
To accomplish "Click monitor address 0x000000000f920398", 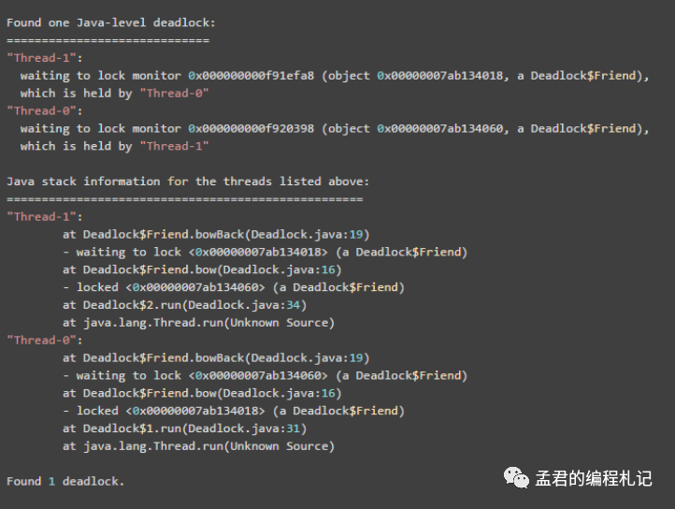I will (x=251, y=128).
